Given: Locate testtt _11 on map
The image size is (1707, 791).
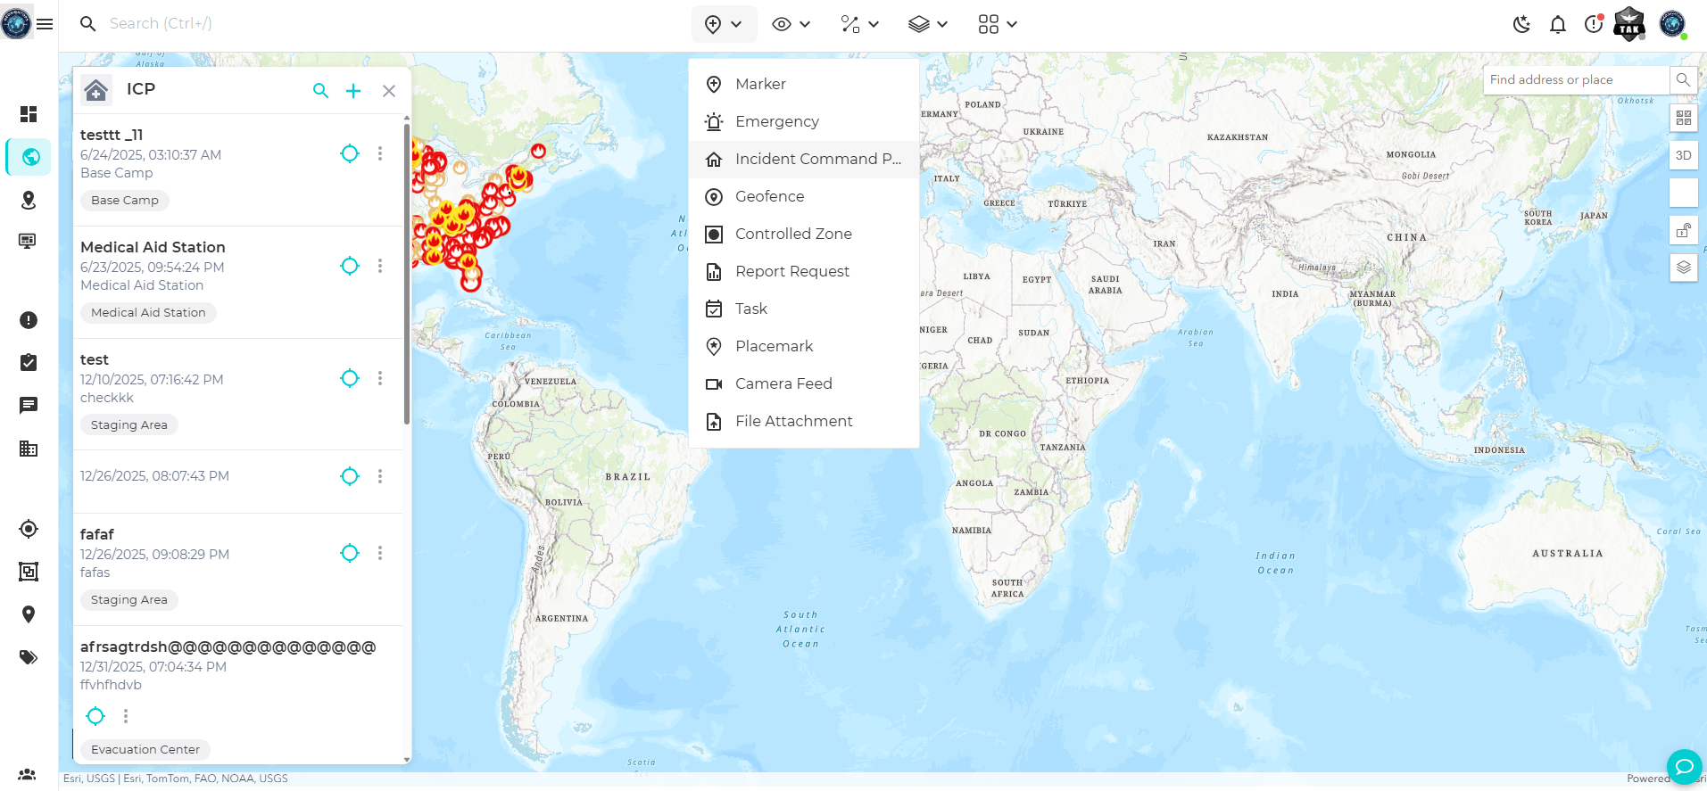Looking at the screenshot, I should tap(350, 153).
